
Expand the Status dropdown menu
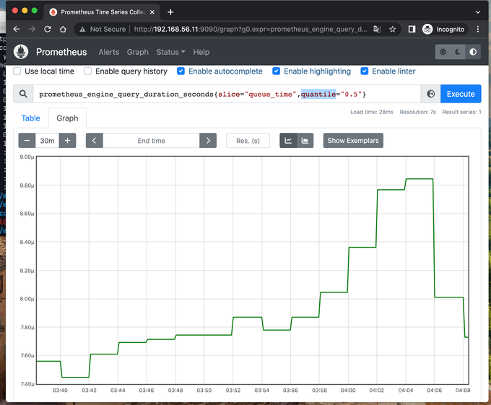pyautogui.click(x=170, y=52)
